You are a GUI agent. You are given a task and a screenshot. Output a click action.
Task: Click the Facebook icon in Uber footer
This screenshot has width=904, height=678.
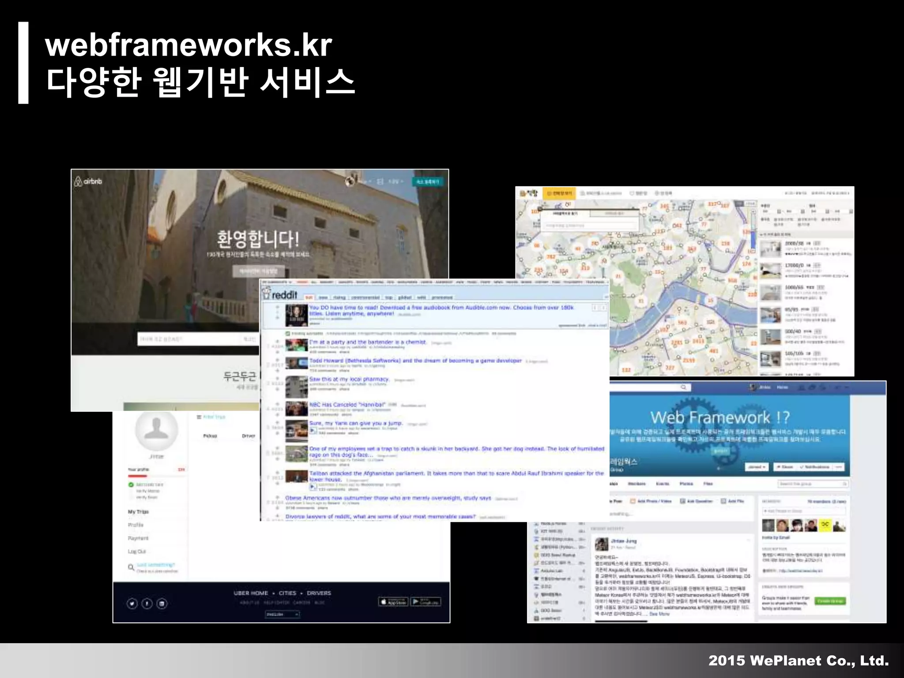(x=147, y=603)
